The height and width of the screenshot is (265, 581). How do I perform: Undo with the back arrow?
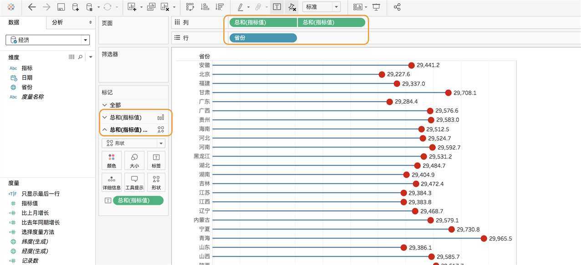[32, 7]
